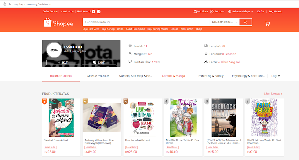This screenshot has height=160, width=299.
Task: Click Baju Raya 2022 suggestion
Action: click(91, 29)
